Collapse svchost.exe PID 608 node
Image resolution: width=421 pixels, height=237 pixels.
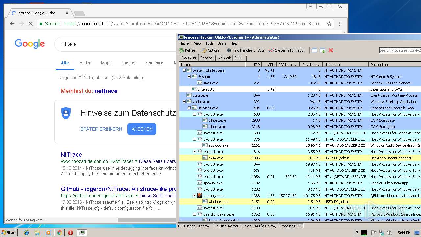(x=194, y=114)
